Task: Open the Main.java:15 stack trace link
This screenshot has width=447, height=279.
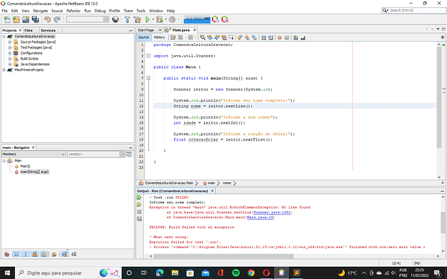Action: [260, 217]
